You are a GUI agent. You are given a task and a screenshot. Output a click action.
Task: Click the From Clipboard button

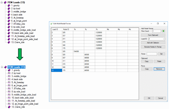pyautogui.click(x=153, y=35)
